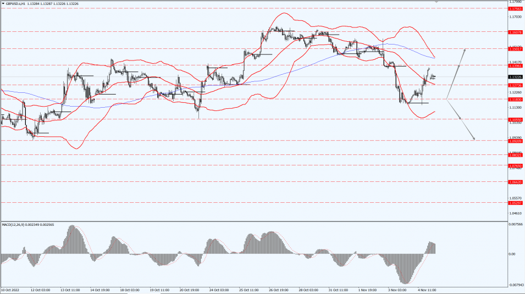Select the 1.16078 red price level tag
The height and width of the screenshot is (294, 525).
[515, 32]
